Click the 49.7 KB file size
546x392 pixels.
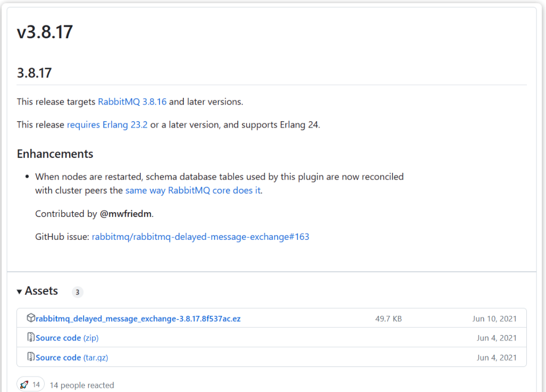(x=388, y=319)
